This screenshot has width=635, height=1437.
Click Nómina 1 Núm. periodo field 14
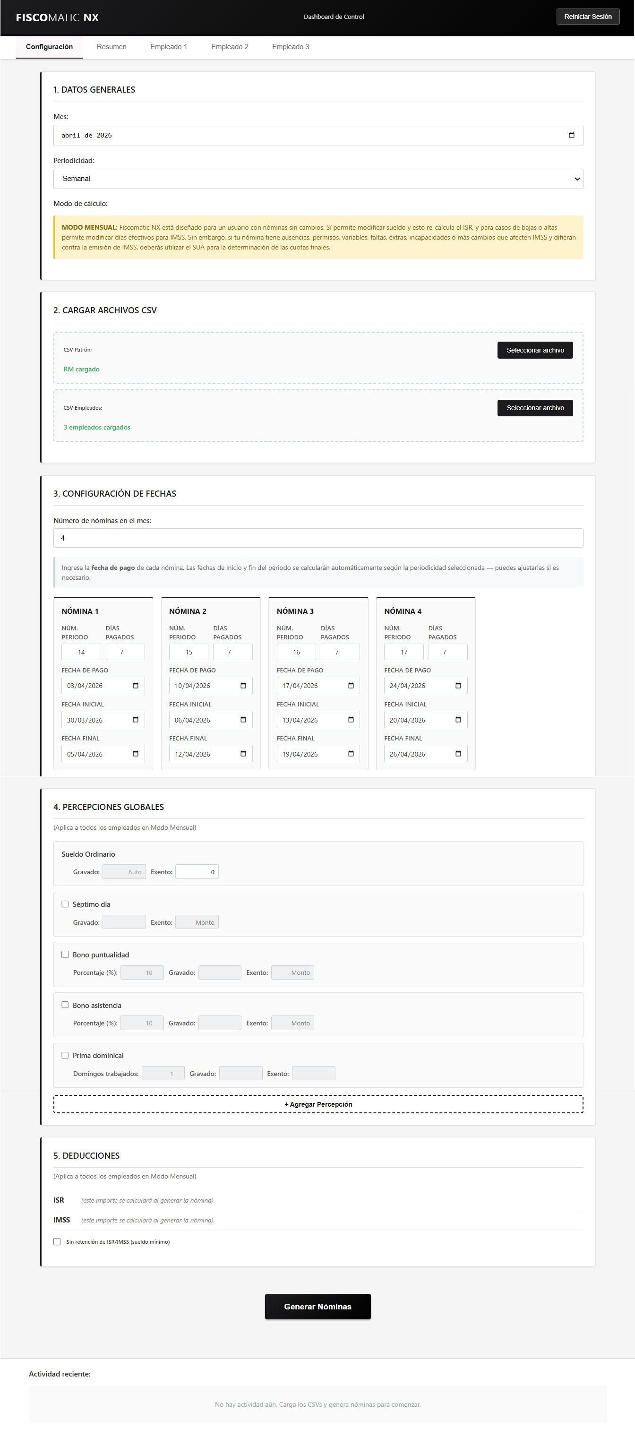[81, 652]
